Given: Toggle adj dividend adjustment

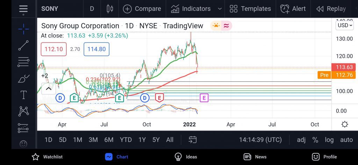Looking at the screenshot, I should (x=301, y=140).
